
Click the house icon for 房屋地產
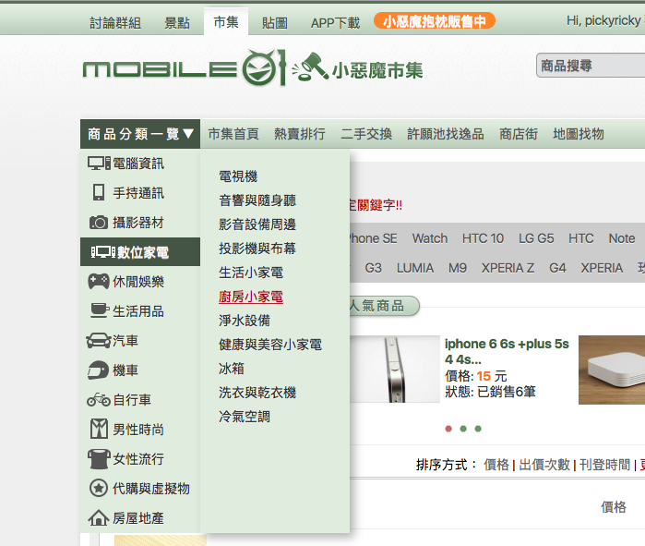point(99,518)
